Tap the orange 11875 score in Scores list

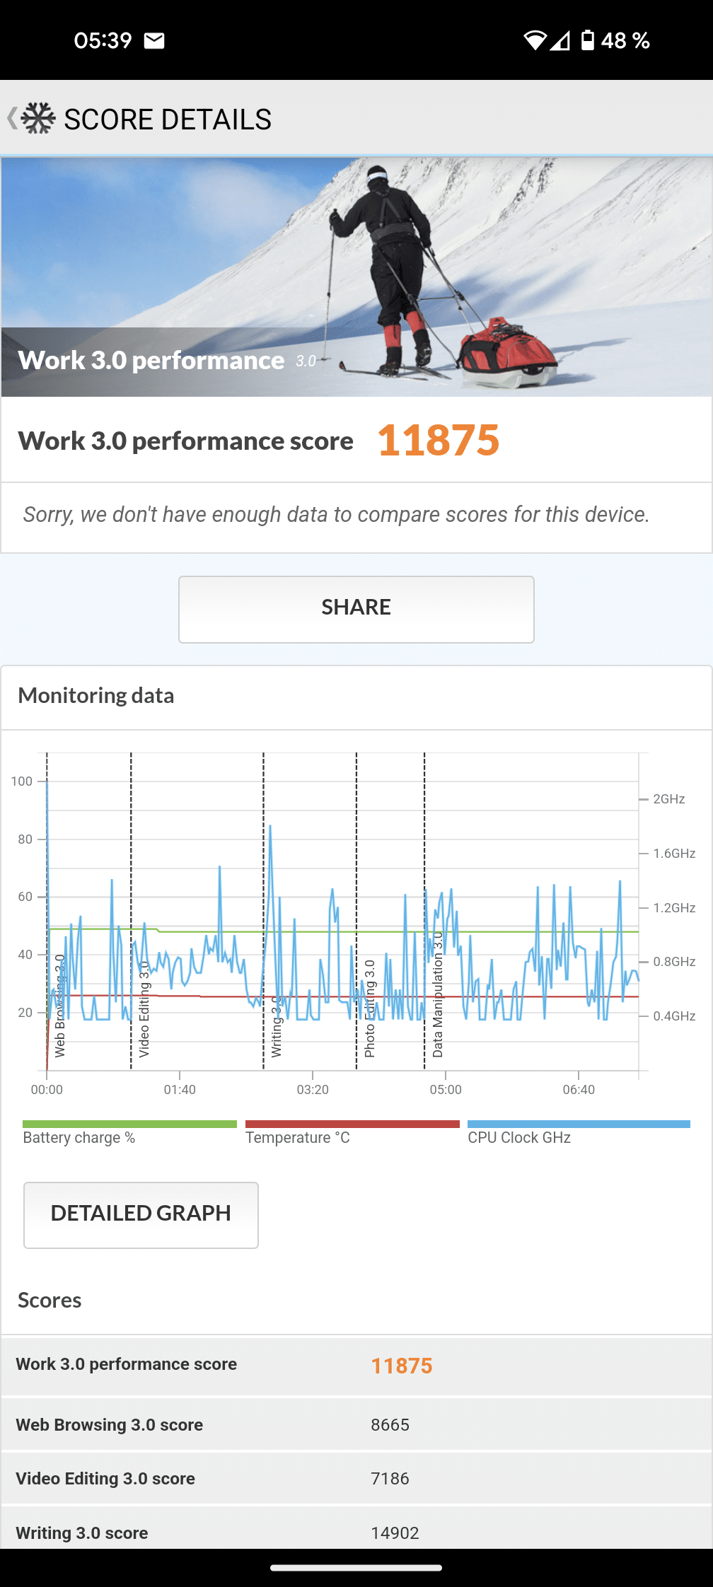pyautogui.click(x=402, y=1366)
